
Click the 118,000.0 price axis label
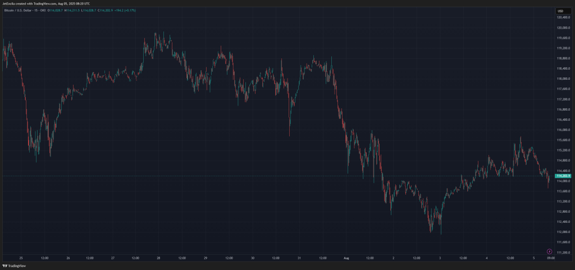562,79
